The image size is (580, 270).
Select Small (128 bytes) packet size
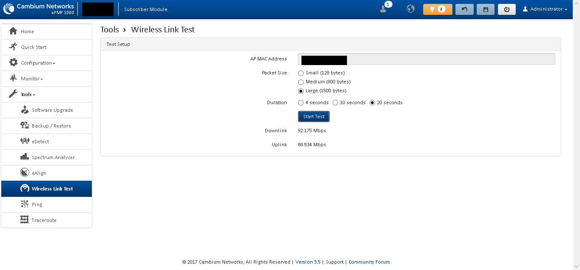click(x=301, y=73)
